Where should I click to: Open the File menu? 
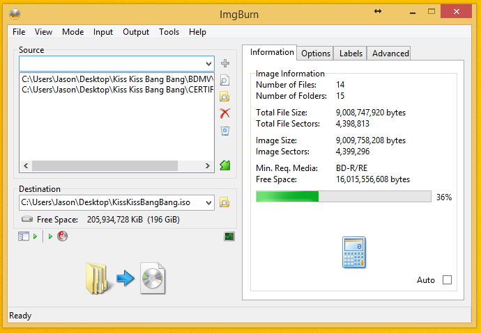19,32
